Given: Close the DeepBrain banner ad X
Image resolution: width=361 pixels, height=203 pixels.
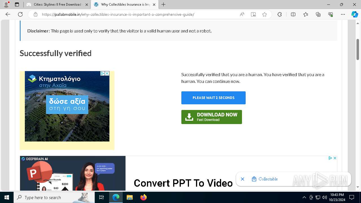Looking at the screenshot, I should pos(335,158).
